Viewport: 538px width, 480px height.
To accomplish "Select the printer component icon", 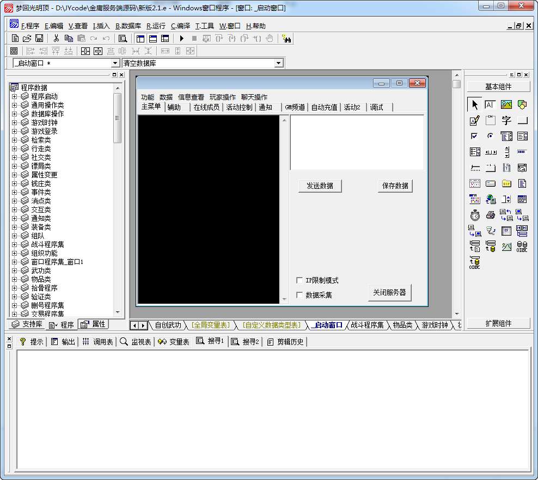I will [491, 215].
